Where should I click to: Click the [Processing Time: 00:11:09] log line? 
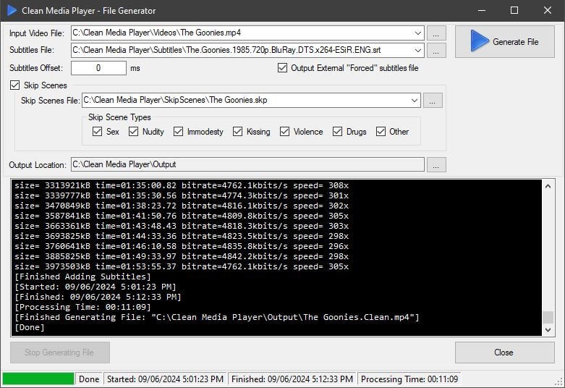click(x=82, y=307)
